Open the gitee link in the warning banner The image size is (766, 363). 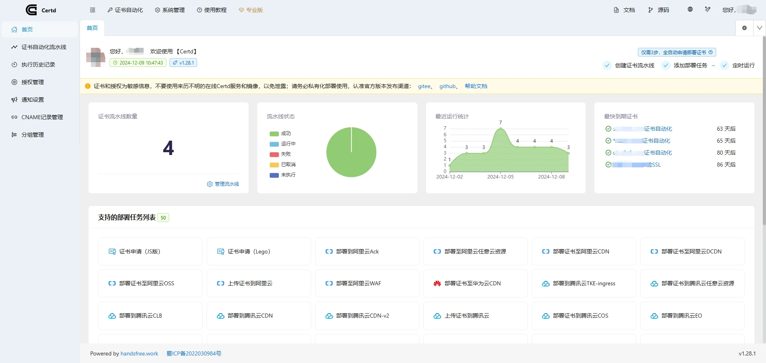(x=424, y=86)
